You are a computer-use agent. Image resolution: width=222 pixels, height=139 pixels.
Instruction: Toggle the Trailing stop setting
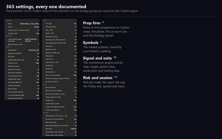[75, 56]
